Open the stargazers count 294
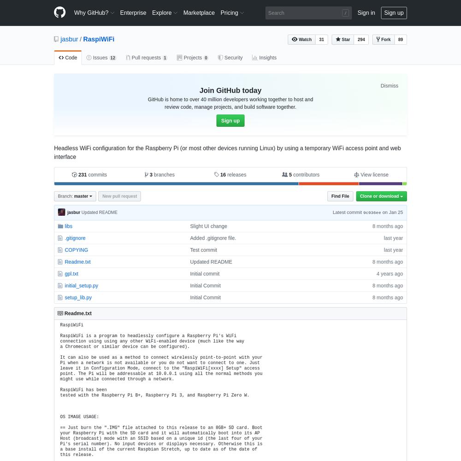The image size is (461, 461). [x=361, y=39]
